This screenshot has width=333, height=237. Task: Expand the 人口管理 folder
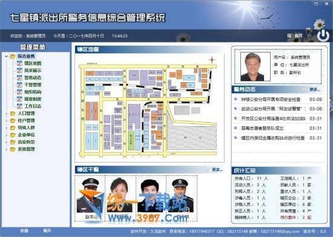pyautogui.click(x=6, y=114)
